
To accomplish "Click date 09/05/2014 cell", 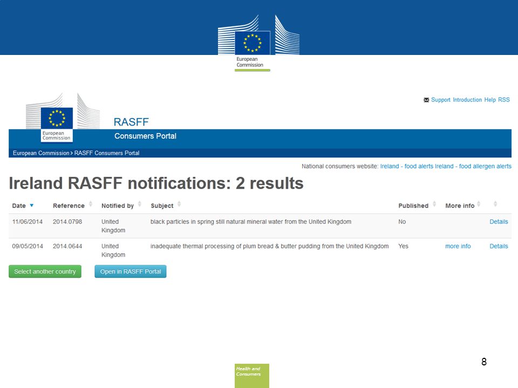I will [x=28, y=246].
